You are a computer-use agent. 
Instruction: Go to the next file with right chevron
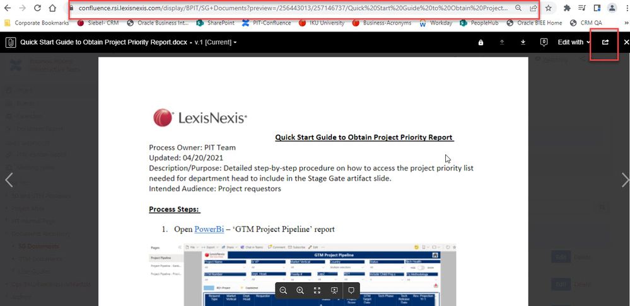[x=625, y=180]
